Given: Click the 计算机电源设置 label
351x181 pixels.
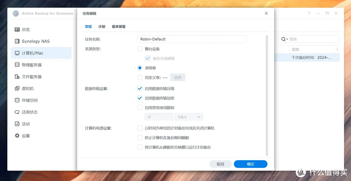Looking at the screenshot, I should (98, 128).
